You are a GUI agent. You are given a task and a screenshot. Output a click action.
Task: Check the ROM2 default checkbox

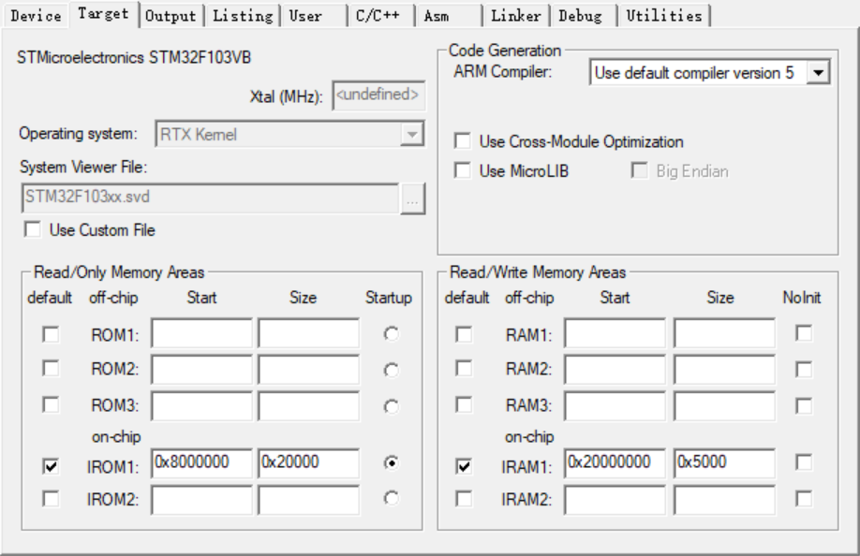[x=51, y=368]
